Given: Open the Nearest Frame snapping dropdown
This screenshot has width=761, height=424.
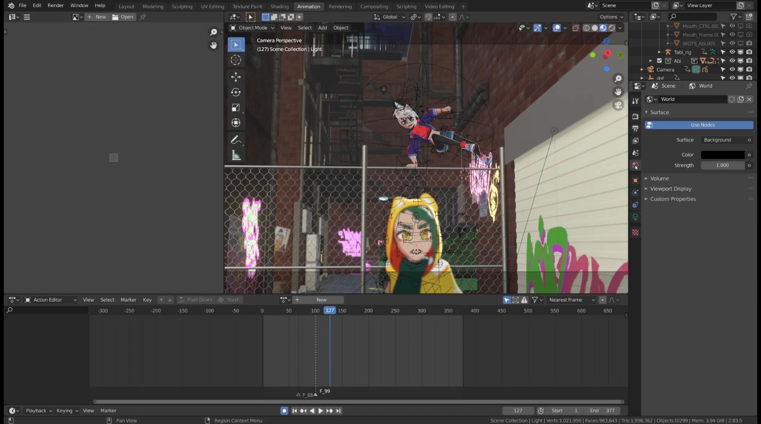Looking at the screenshot, I should click(572, 300).
